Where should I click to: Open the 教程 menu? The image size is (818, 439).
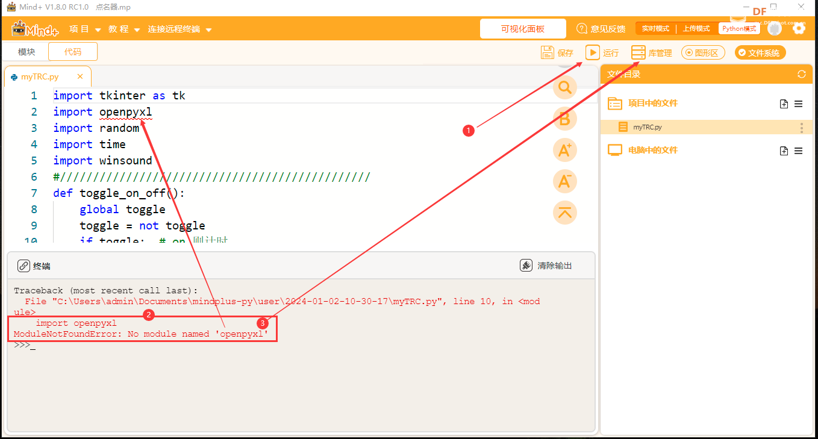(x=124, y=29)
